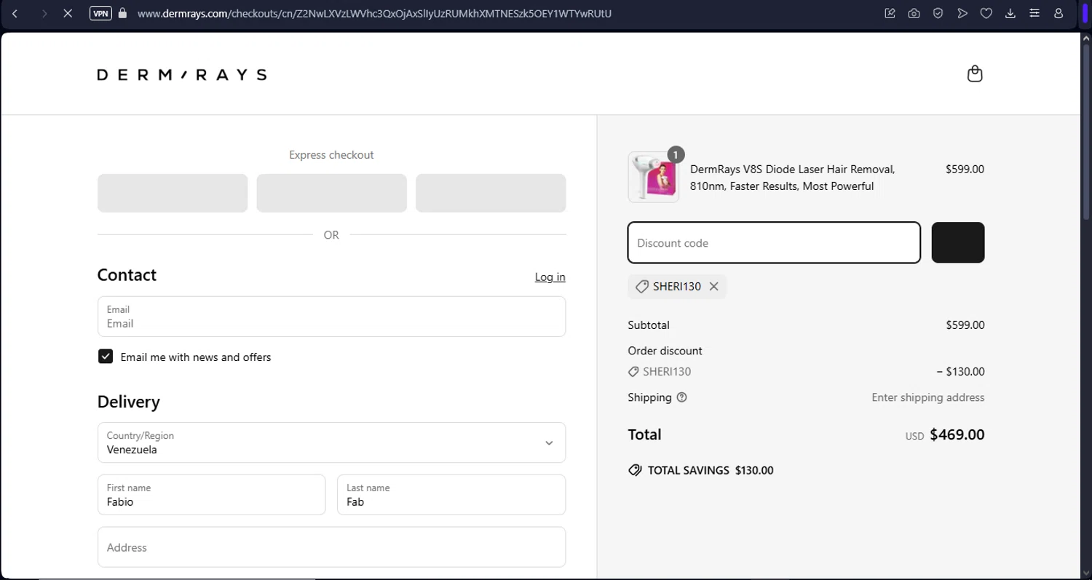
Task: Click the $469.00 total amount
Action: (x=957, y=434)
